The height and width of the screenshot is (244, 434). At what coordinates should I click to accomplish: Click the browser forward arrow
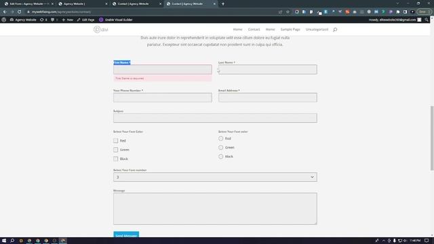point(12,12)
